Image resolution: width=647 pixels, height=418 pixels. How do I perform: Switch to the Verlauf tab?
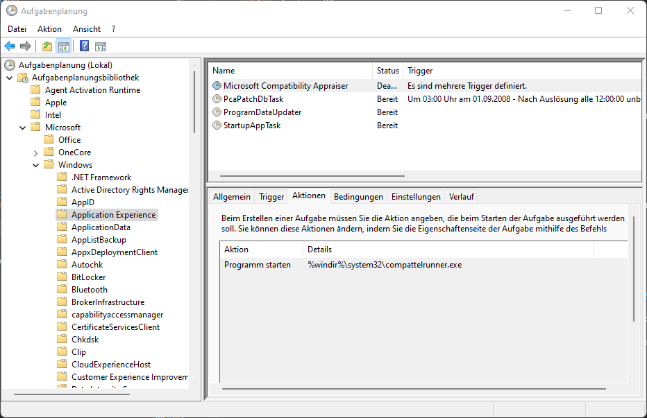click(x=462, y=197)
